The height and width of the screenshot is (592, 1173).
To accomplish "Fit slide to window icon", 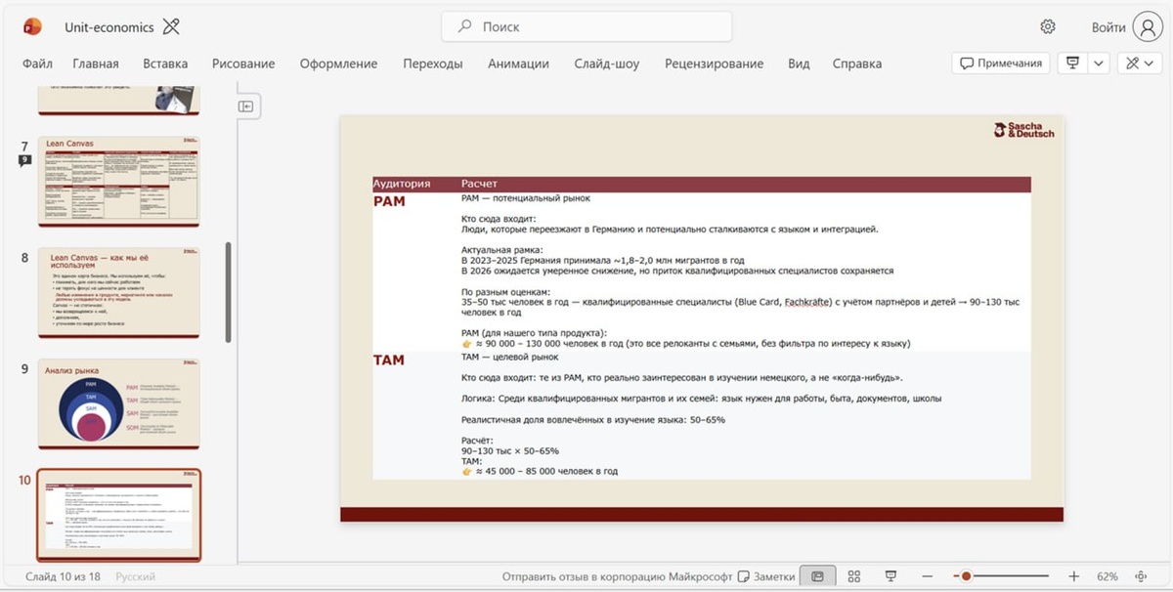I will 1141,576.
